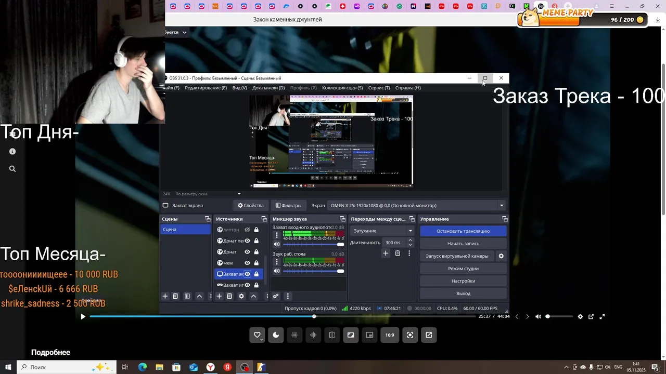This screenshot has width=666, height=374.
Task: Expand dropdown next to 'ауется' label
Action: pos(184,32)
